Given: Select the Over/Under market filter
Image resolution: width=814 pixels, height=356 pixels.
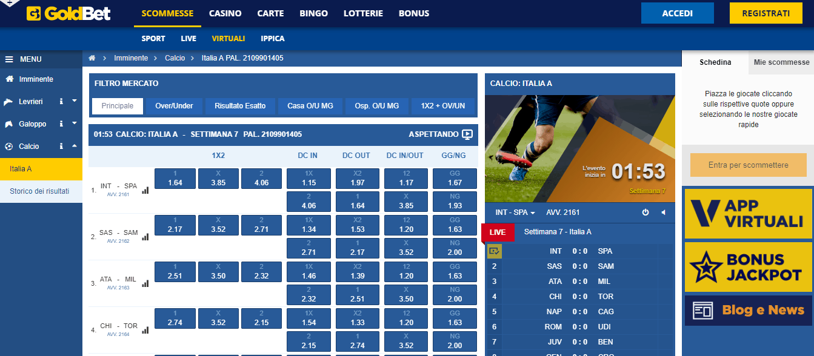Looking at the screenshot, I should pos(174,106).
